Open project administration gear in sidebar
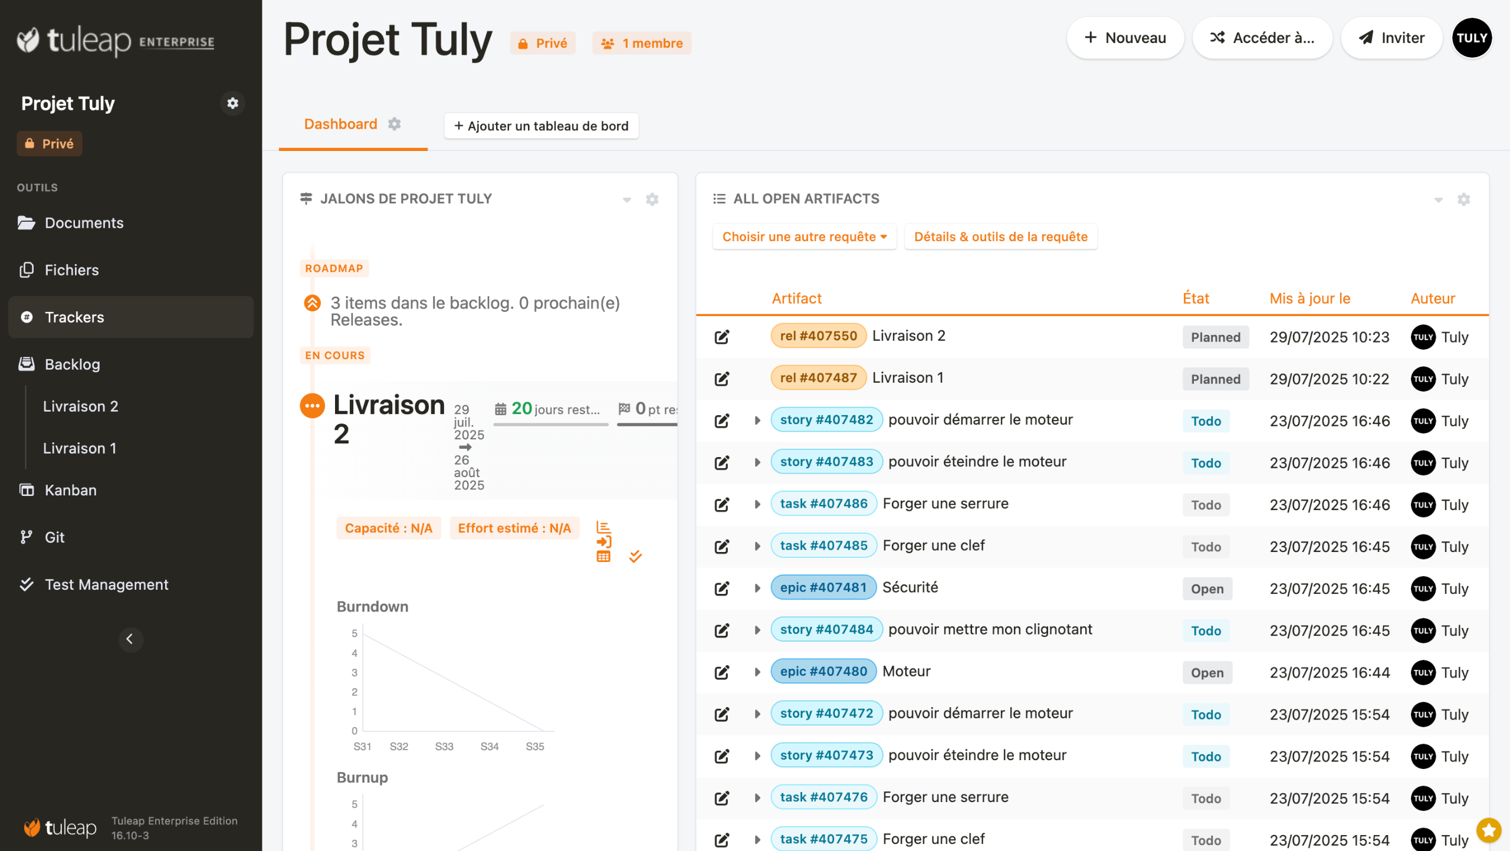Screen dimensions: 1510x851 pyautogui.click(x=232, y=103)
